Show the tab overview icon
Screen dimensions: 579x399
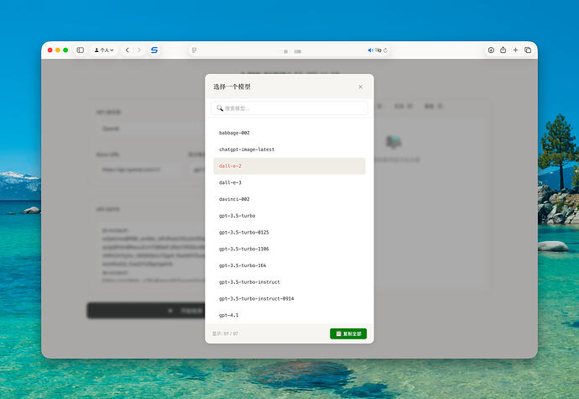coord(528,50)
